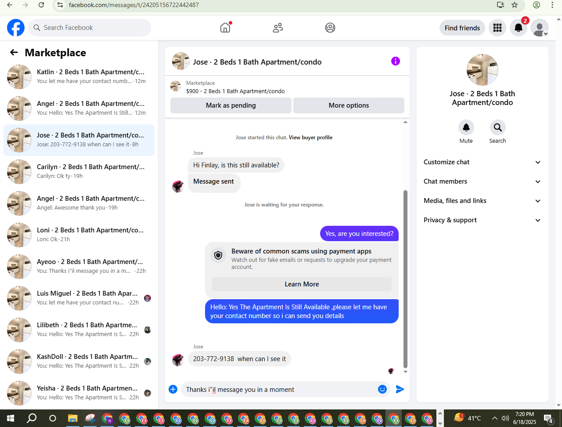Open the Chrome profile icon
Image resolution: width=562 pixels, height=427 pixels.
(x=537, y=5)
